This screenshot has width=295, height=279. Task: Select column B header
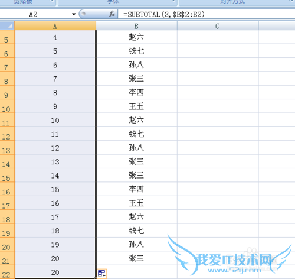tap(136, 26)
